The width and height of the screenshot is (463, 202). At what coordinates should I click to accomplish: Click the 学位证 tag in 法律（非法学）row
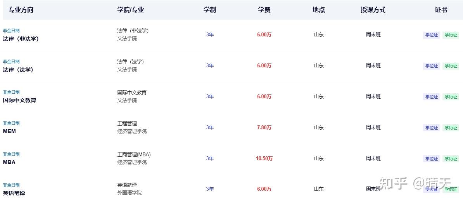(431, 35)
